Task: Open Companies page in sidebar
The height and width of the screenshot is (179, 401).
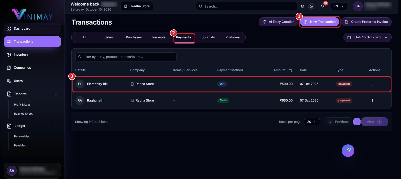Action: click(x=32, y=68)
